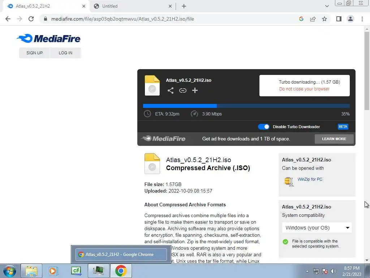This screenshot has height=278, width=370.
Task: Reload the MediaFire page
Action: coord(31,19)
